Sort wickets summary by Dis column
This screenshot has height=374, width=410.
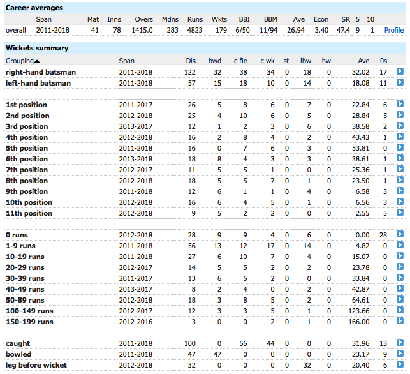point(191,61)
